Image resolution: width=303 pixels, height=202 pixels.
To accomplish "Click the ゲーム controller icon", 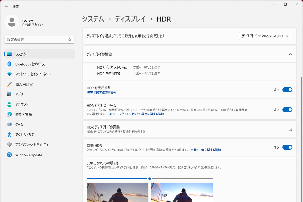I will coord(9,124).
